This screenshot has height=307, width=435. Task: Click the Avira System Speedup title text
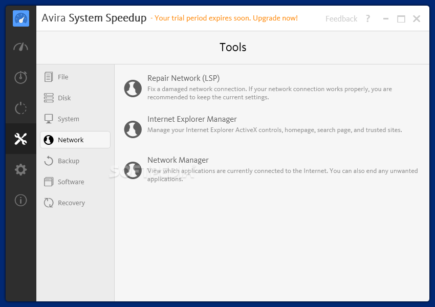coord(94,18)
